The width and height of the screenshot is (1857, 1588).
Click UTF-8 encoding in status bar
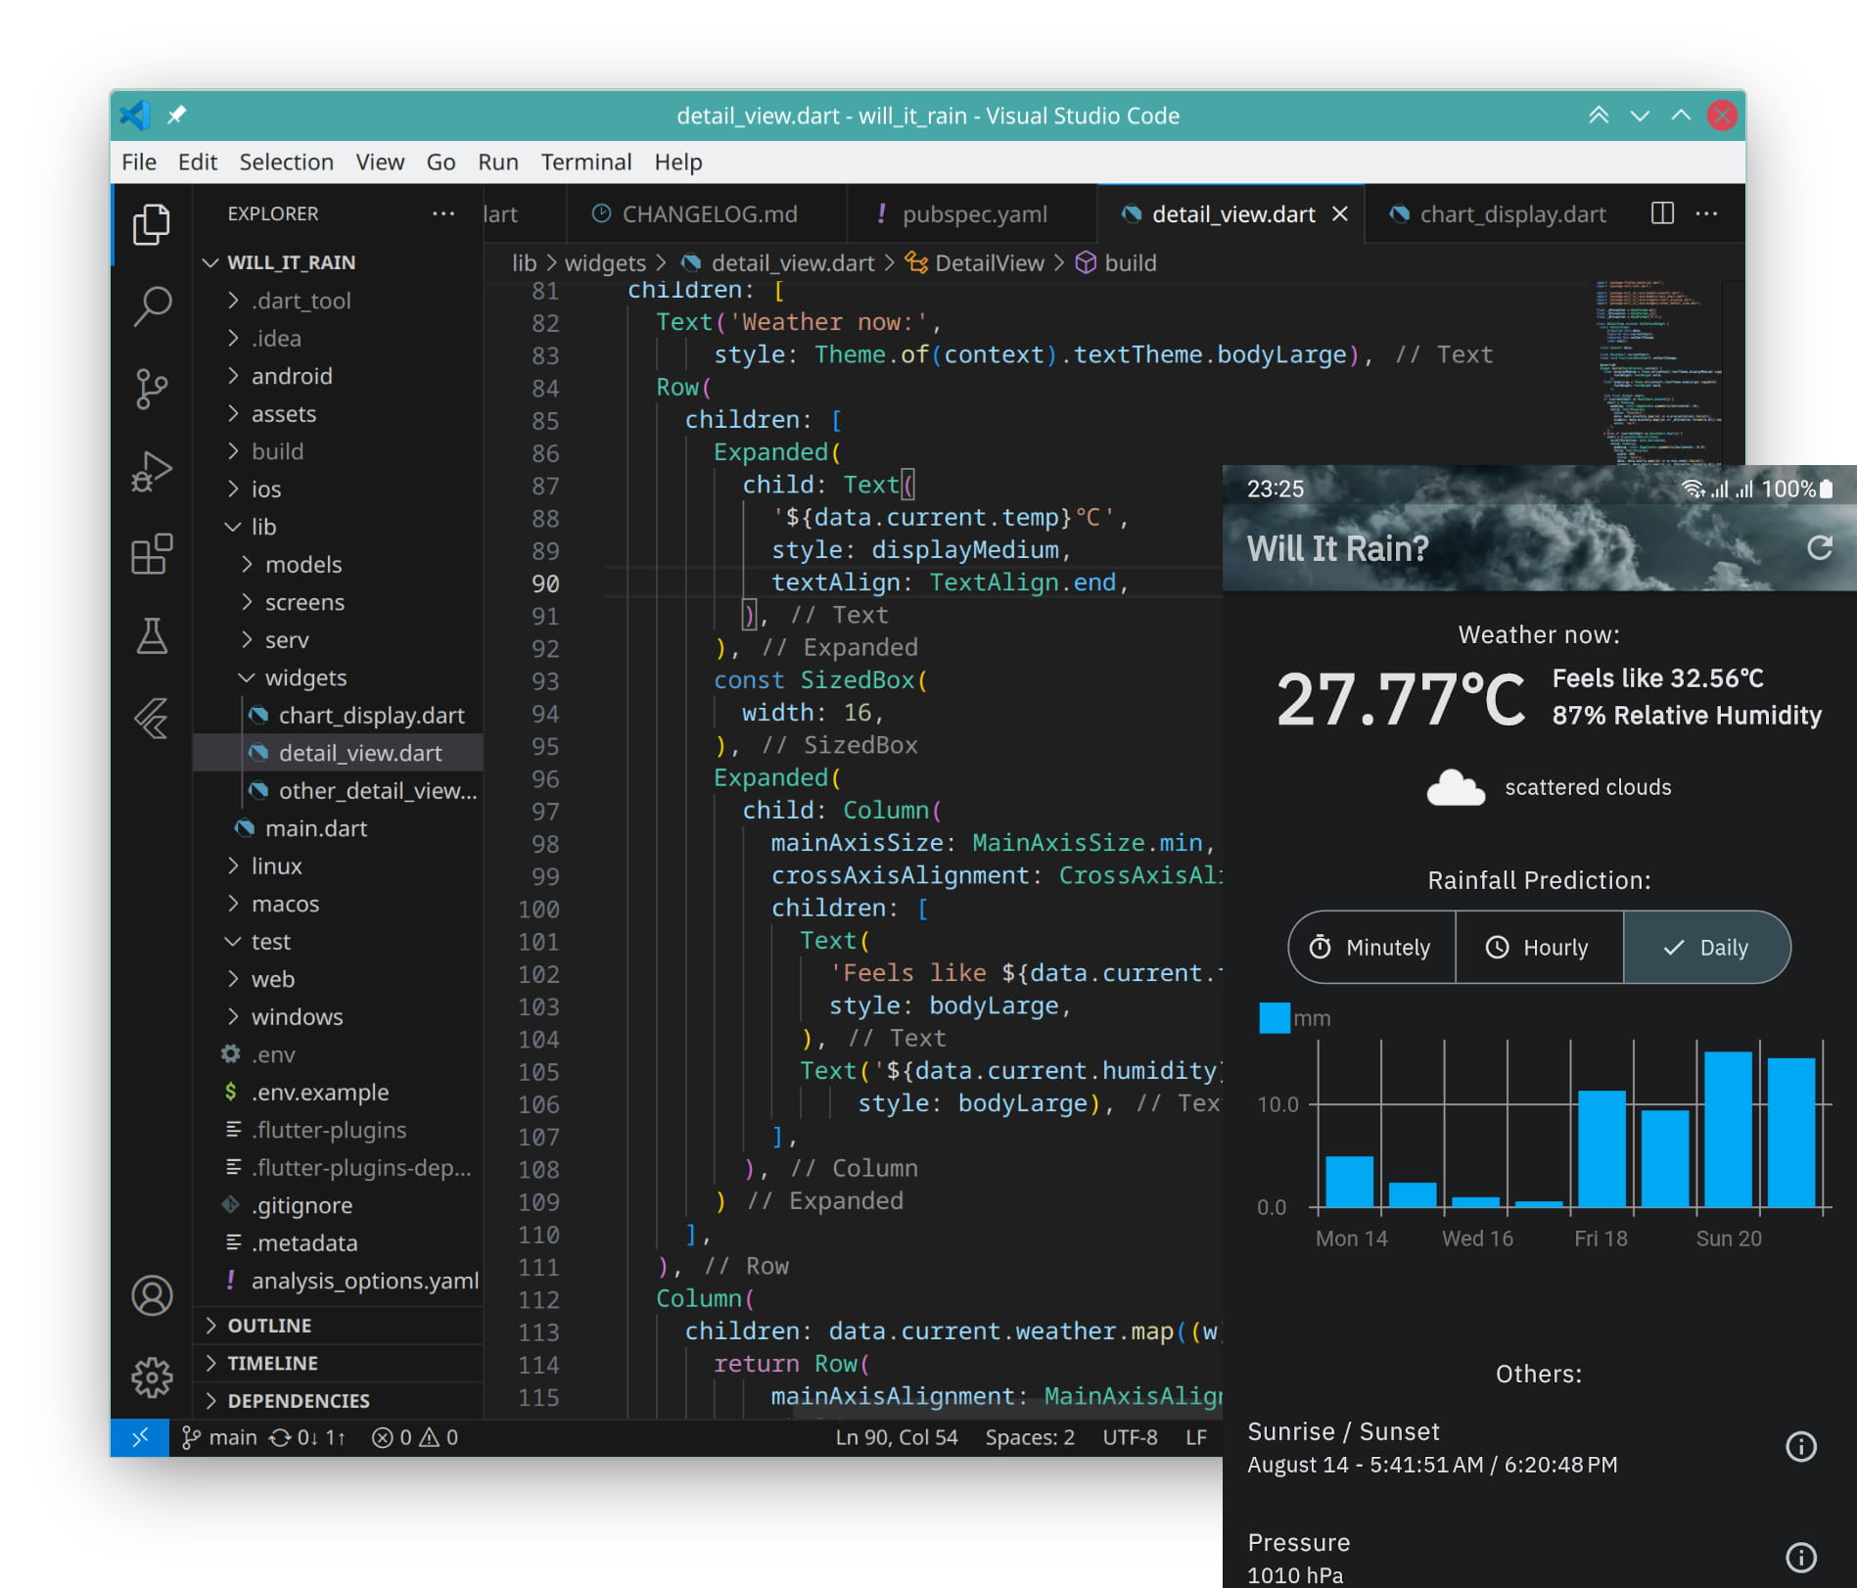click(x=1130, y=1437)
